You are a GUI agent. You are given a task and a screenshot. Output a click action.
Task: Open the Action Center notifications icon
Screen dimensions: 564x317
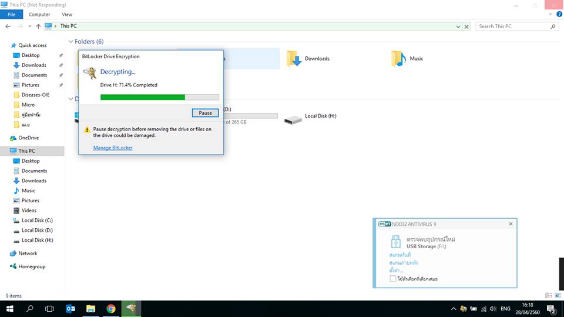pos(551,309)
